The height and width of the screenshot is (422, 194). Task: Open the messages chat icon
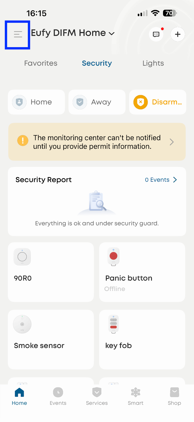tap(156, 34)
